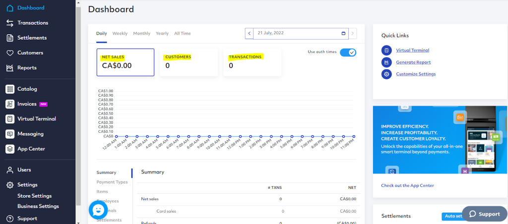Click the Reports chart icon
508x224 pixels.
10,68
